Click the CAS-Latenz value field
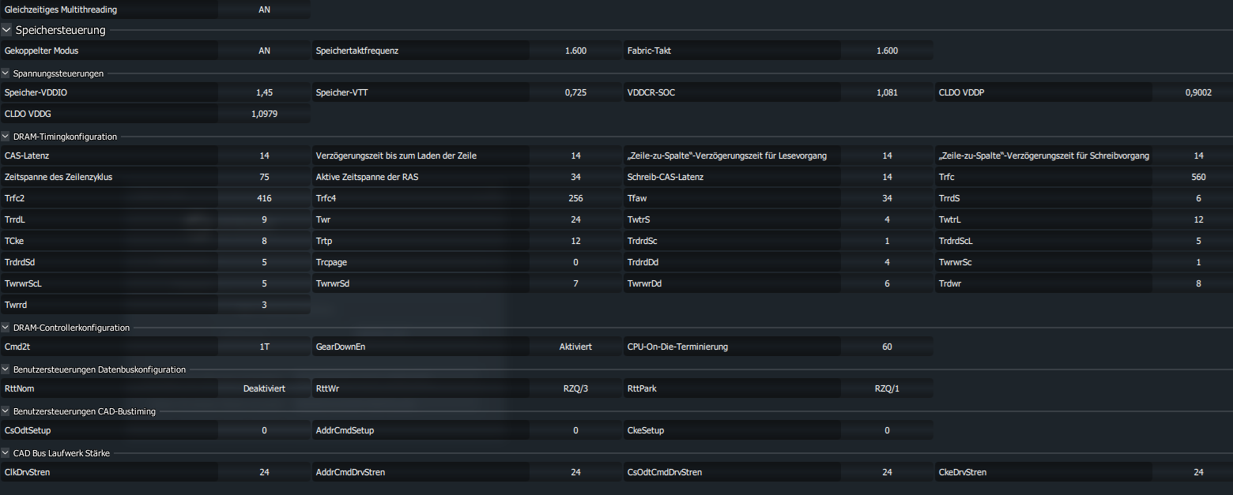 pos(264,156)
